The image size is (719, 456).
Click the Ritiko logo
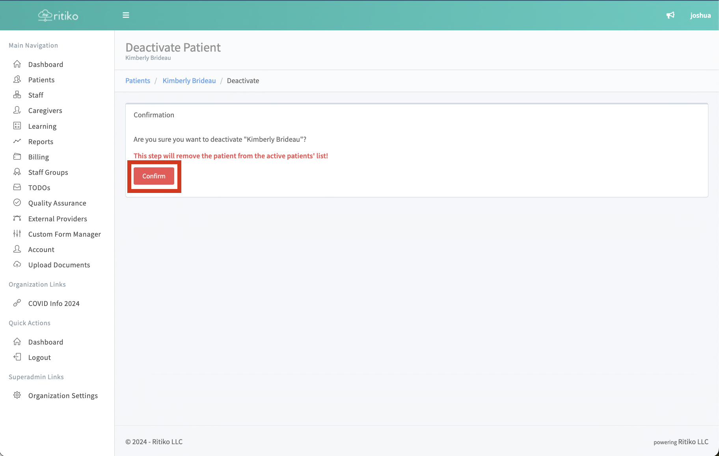click(x=58, y=16)
